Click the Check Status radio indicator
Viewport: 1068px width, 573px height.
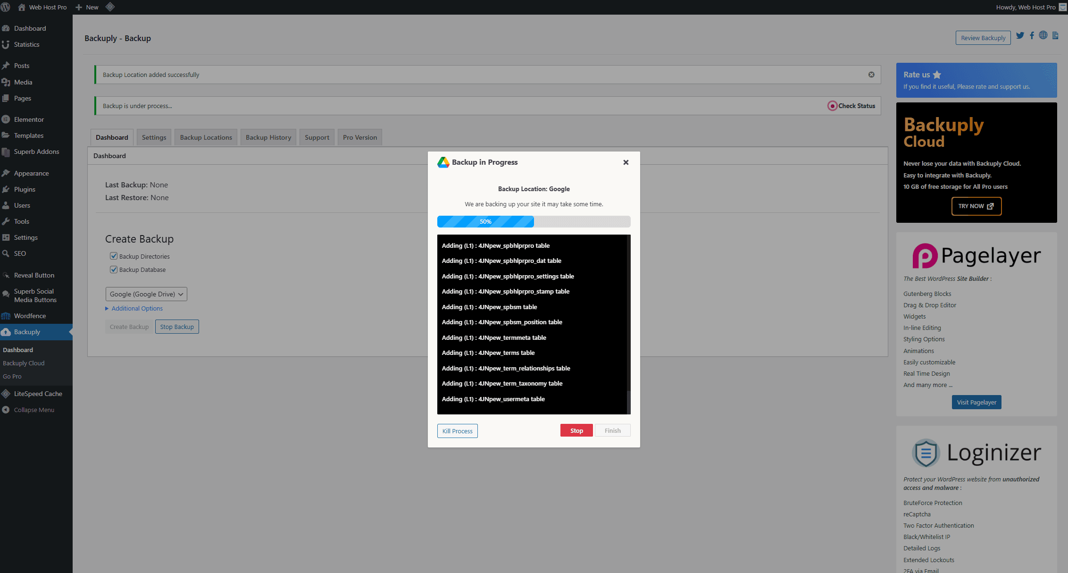832,106
